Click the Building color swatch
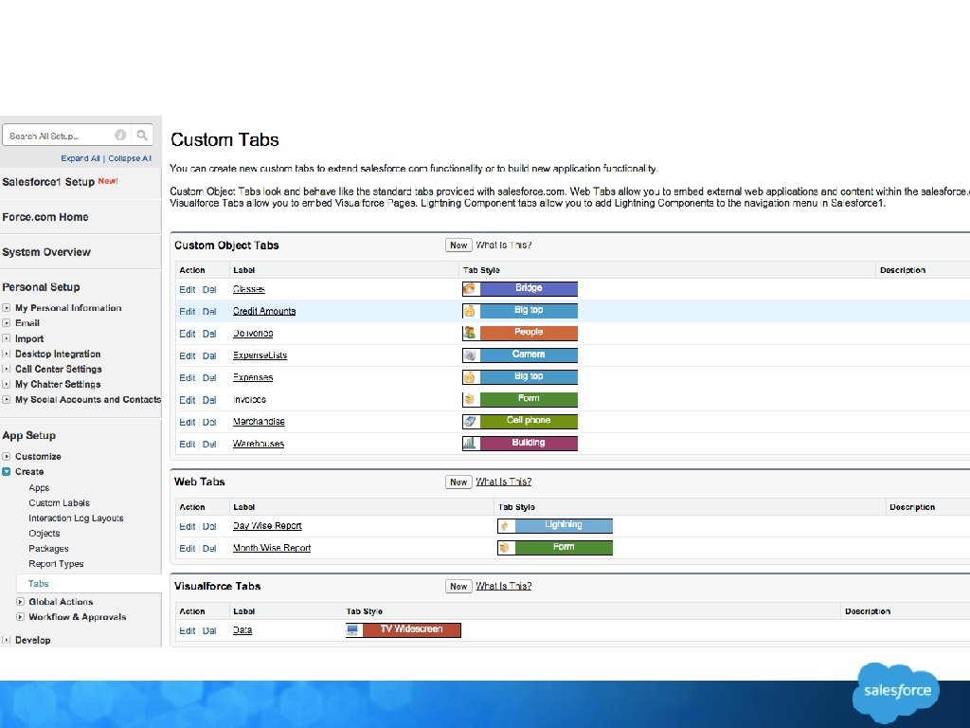Viewport: 970px width, 728px height. pos(529,444)
